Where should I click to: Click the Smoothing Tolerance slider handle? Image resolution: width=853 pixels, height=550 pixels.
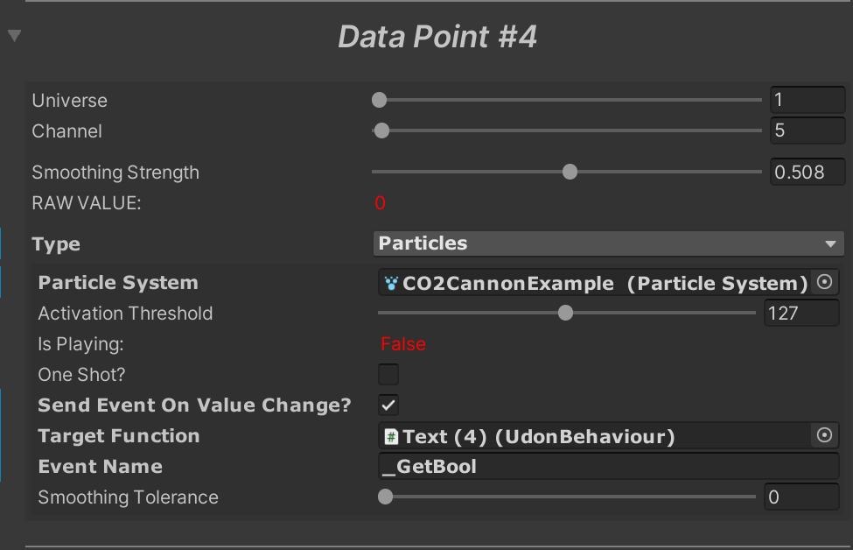tap(385, 497)
